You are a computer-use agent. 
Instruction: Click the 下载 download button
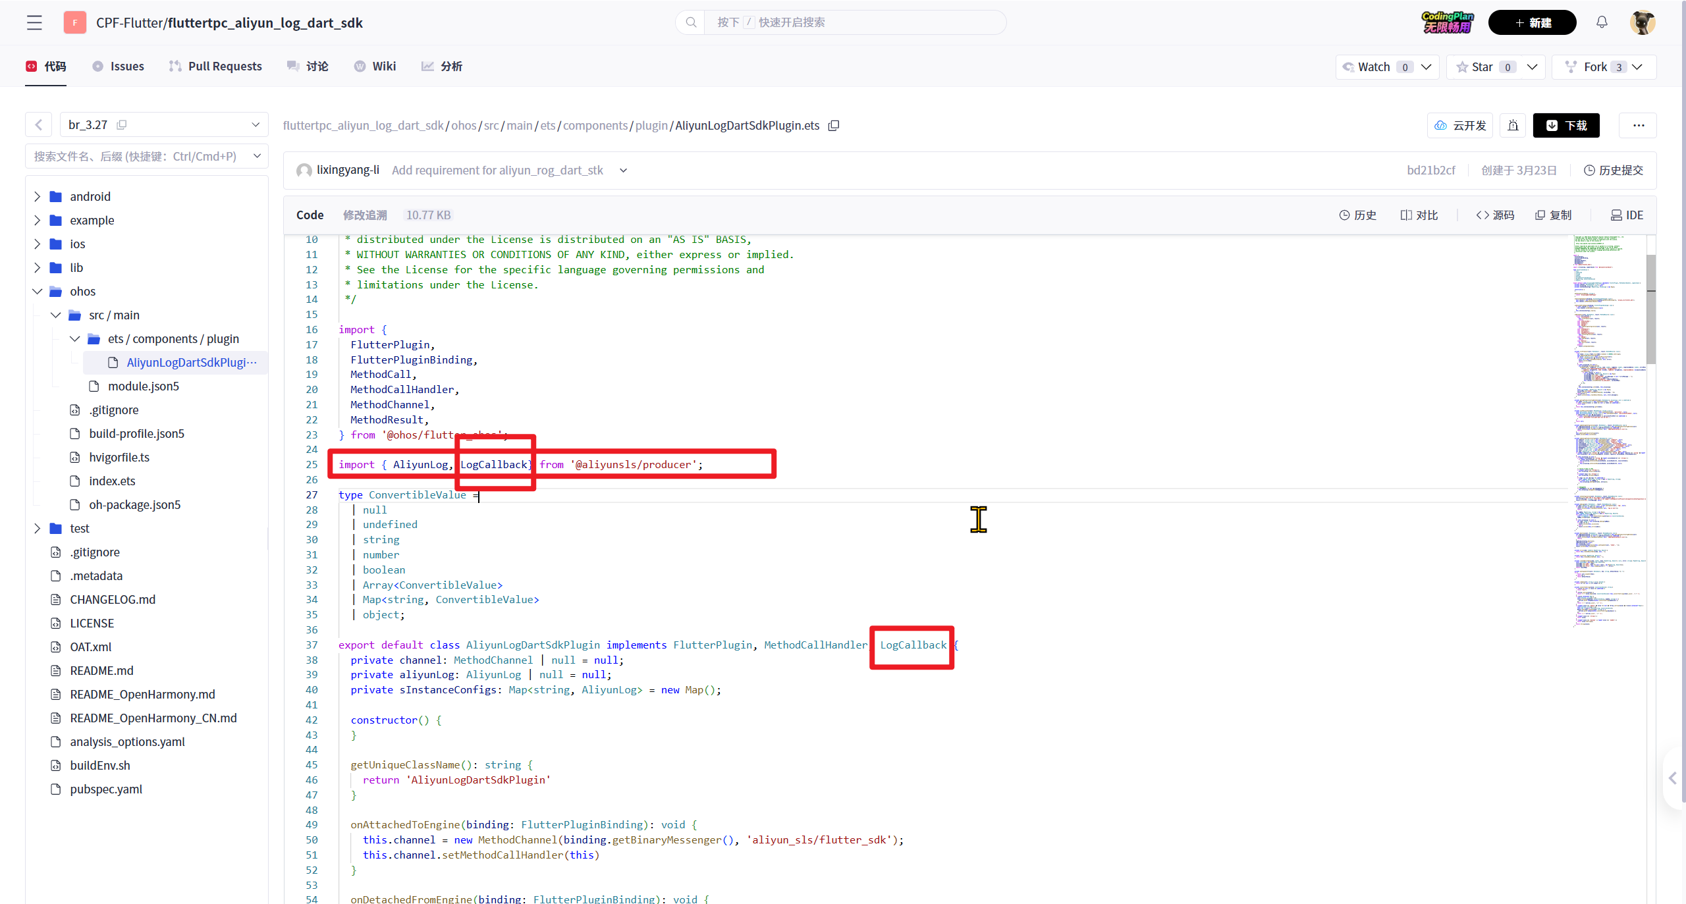click(1566, 125)
